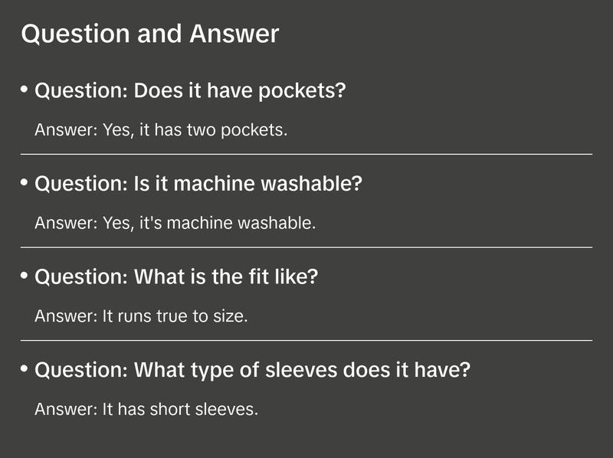Image resolution: width=613 pixels, height=458 pixels.
Task: Click the bullet before the pockets question
Action: click(25, 90)
